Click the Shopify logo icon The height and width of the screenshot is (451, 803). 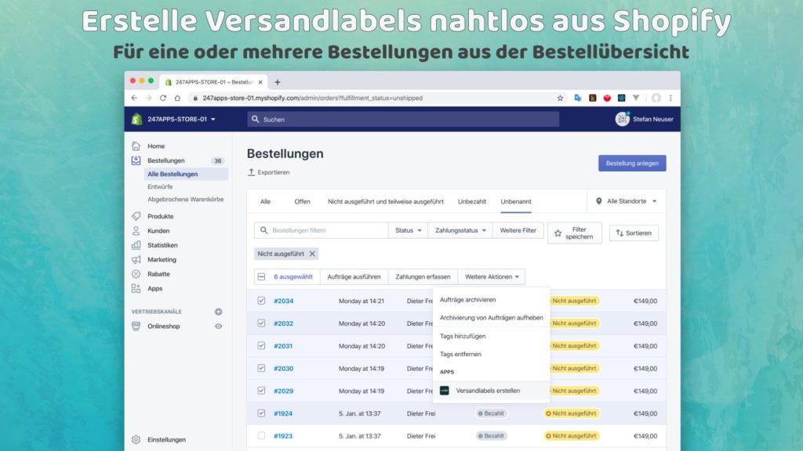tap(136, 119)
